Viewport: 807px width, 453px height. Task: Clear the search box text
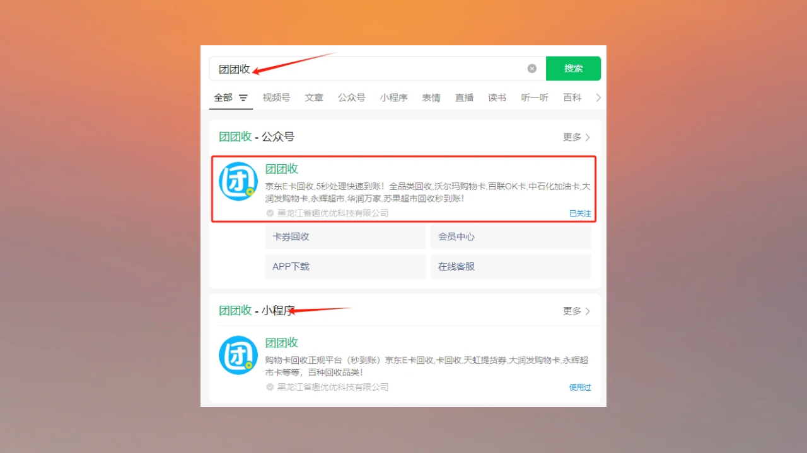click(532, 69)
